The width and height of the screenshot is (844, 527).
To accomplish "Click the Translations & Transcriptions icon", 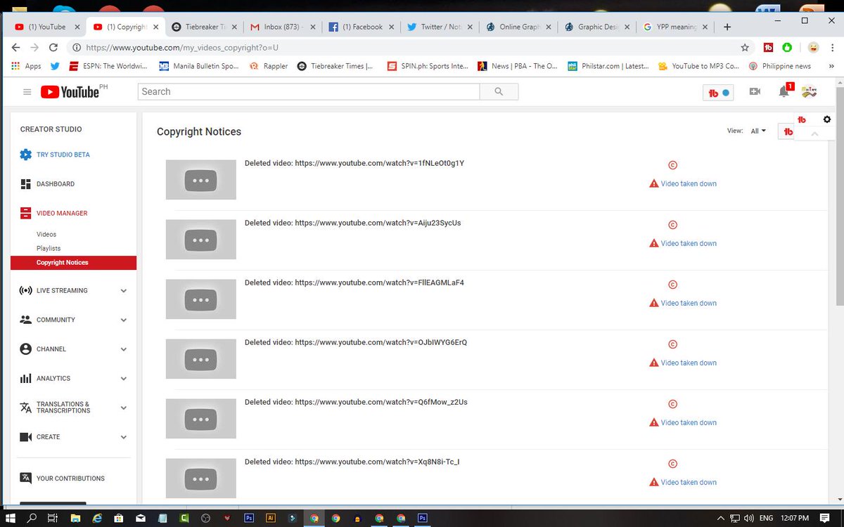I will click(26, 408).
